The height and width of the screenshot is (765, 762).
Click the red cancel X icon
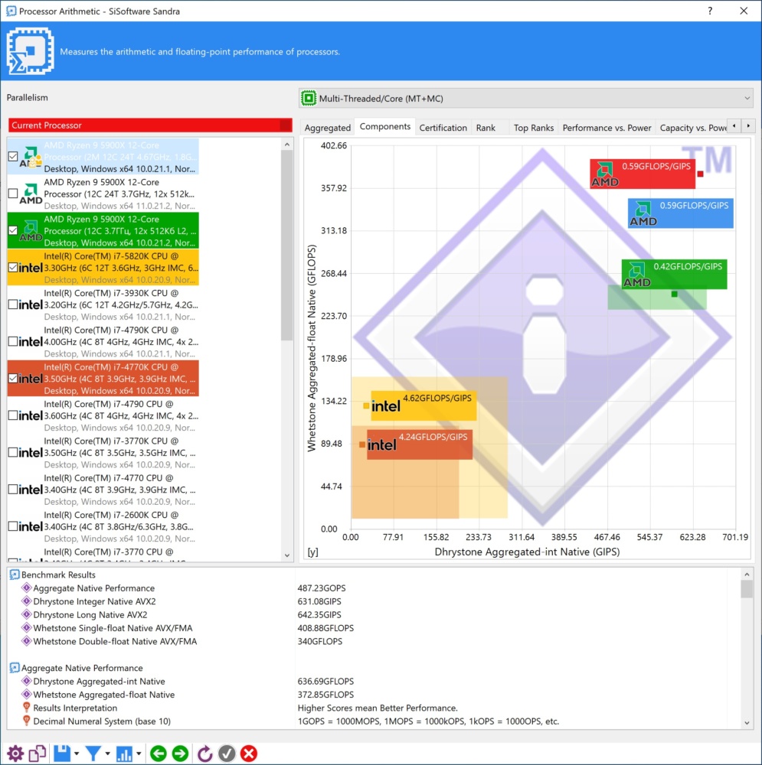pyautogui.click(x=249, y=754)
